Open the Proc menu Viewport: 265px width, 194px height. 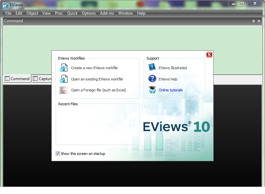coord(59,13)
